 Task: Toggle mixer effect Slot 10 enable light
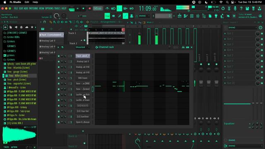(x=262, y=83)
